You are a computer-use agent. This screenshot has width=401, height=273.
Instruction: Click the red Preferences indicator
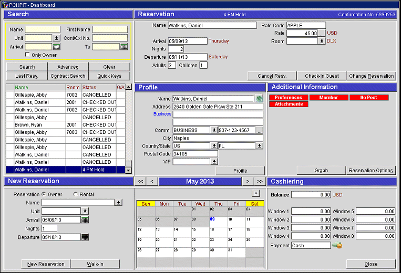coord(288,97)
